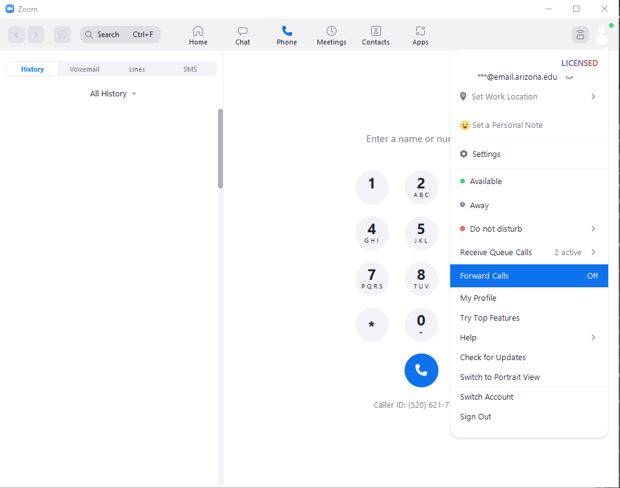Click the Zoom logo in title bar

pos(10,9)
